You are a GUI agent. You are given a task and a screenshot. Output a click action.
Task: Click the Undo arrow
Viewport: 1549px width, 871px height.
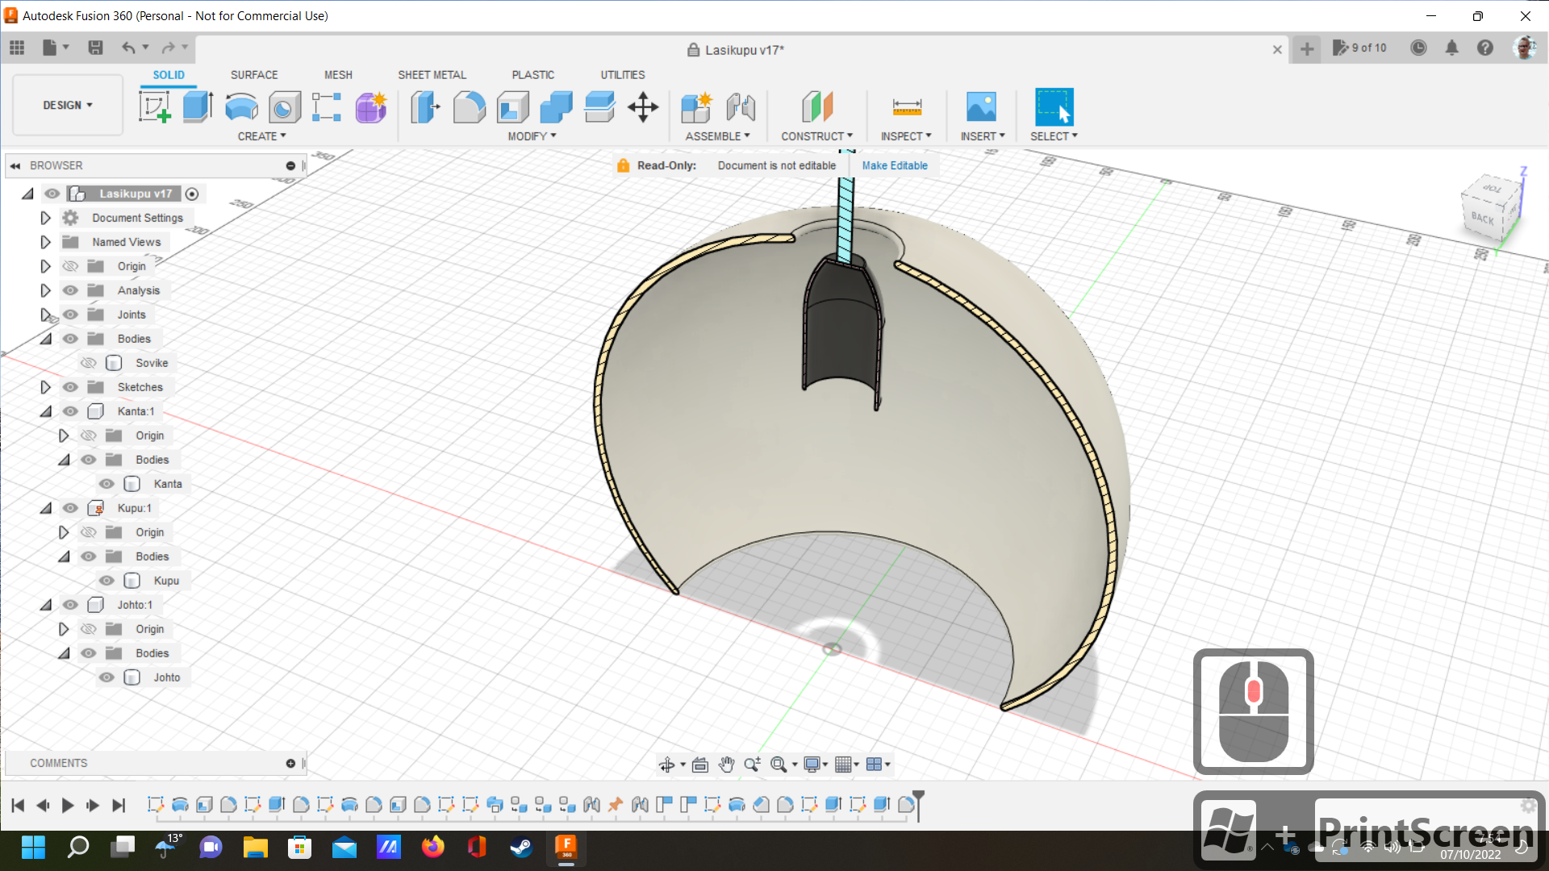[128, 48]
